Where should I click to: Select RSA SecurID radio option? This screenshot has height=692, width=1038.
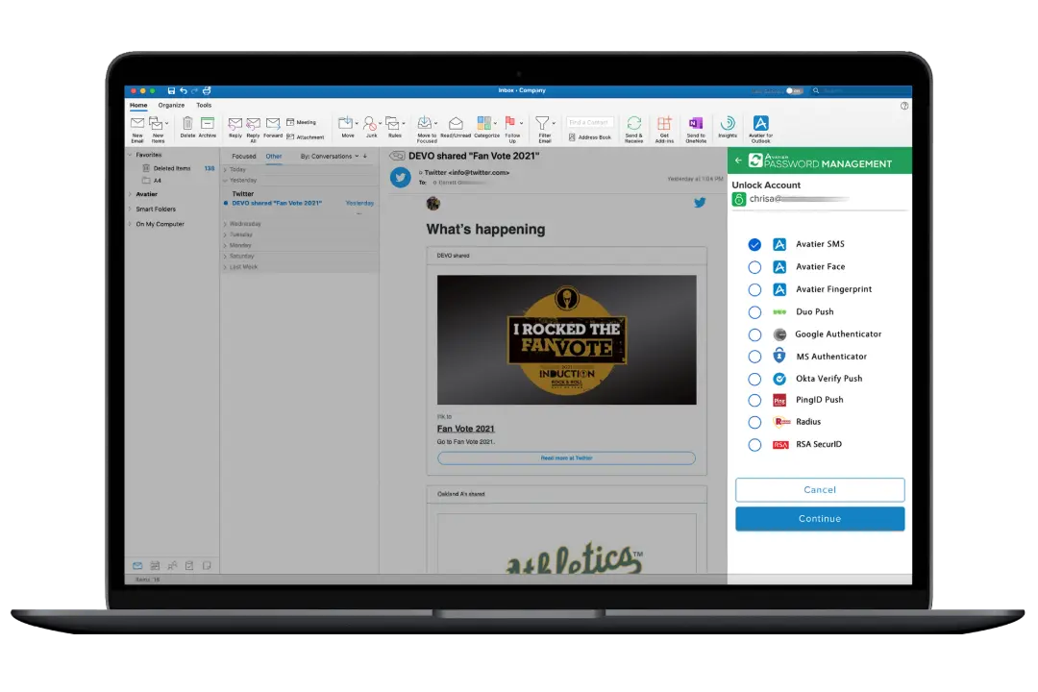coord(754,444)
